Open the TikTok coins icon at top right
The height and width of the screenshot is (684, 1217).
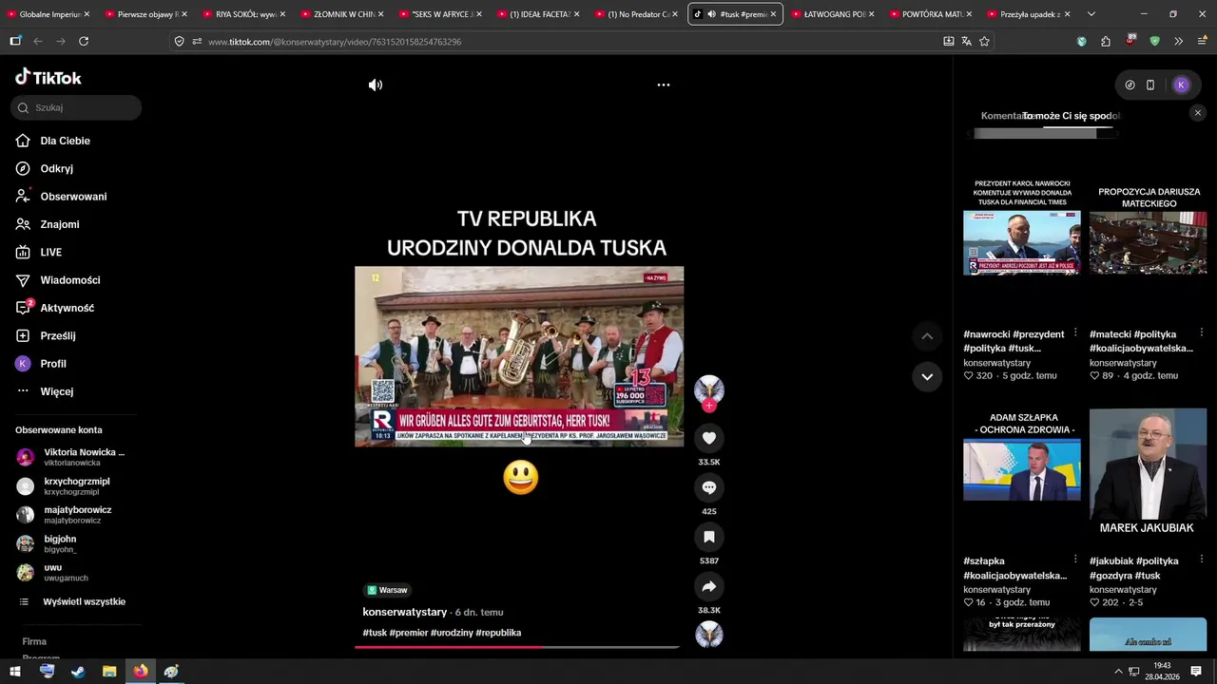1130,85
